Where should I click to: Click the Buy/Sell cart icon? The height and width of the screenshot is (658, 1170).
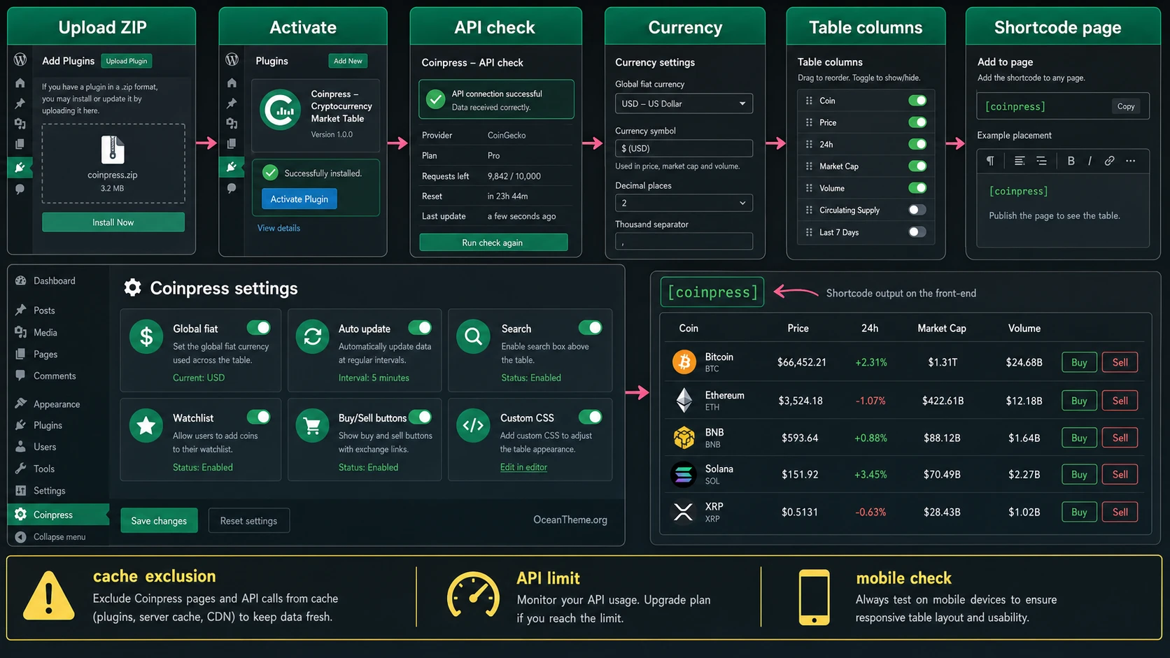coord(313,426)
